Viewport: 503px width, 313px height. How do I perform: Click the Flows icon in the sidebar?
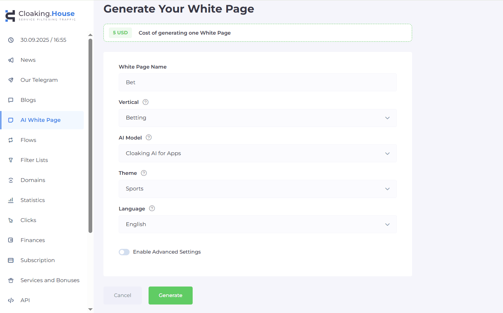pyautogui.click(x=11, y=140)
